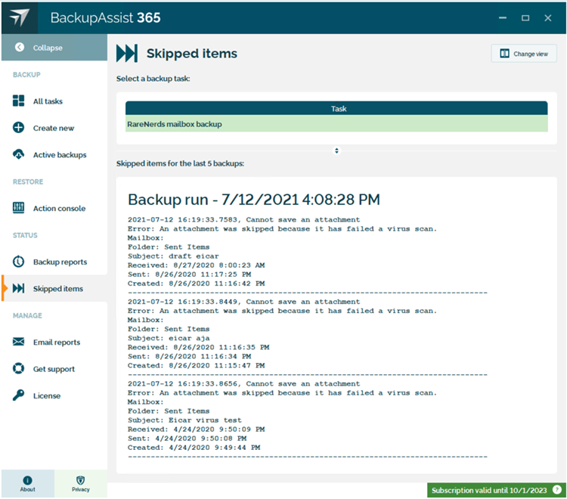Click the log line timestamped 16:19:33.8656
The width and height of the screenshot is (567, 499).
[x=243, y=383]
